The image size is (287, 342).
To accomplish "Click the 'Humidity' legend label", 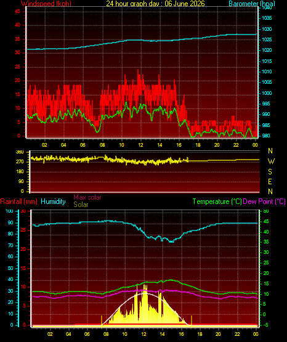I will click(53, 202).
